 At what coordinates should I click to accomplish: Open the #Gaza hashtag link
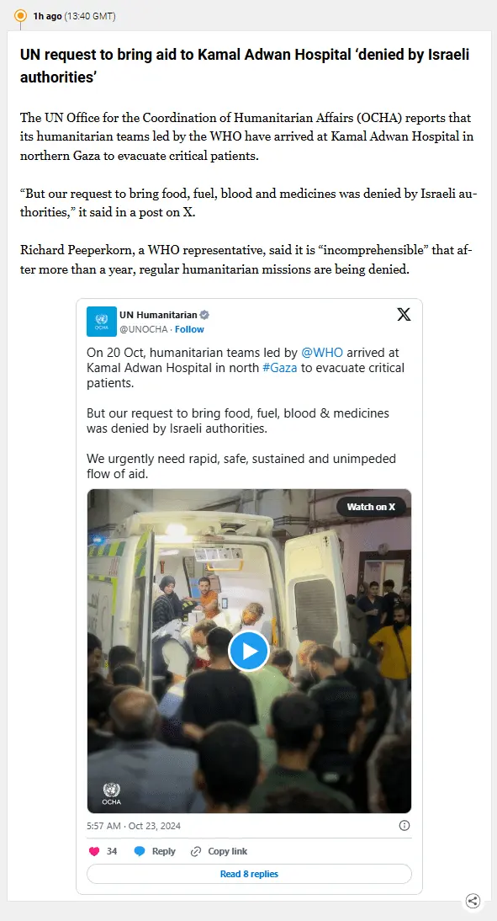tap(280, 368)
